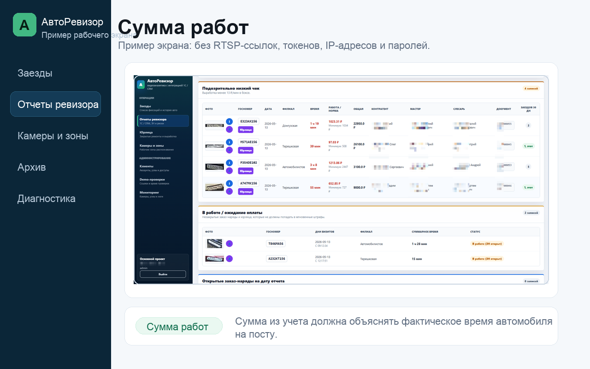Screen dimensions: 590x369
Task: Click the purple circle icon in the A232KT156 row
Action: (x=229, y=259)
